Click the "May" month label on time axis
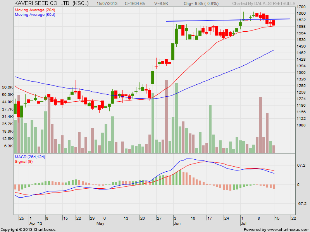Screen dimensions: 310x232 [100, 223]
